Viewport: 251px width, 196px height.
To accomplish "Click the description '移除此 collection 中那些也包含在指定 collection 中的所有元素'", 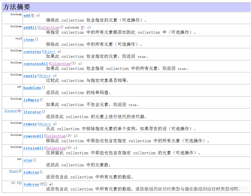I will [x=113, y=141].
